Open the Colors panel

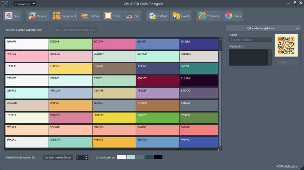click(x=233, y=16)
